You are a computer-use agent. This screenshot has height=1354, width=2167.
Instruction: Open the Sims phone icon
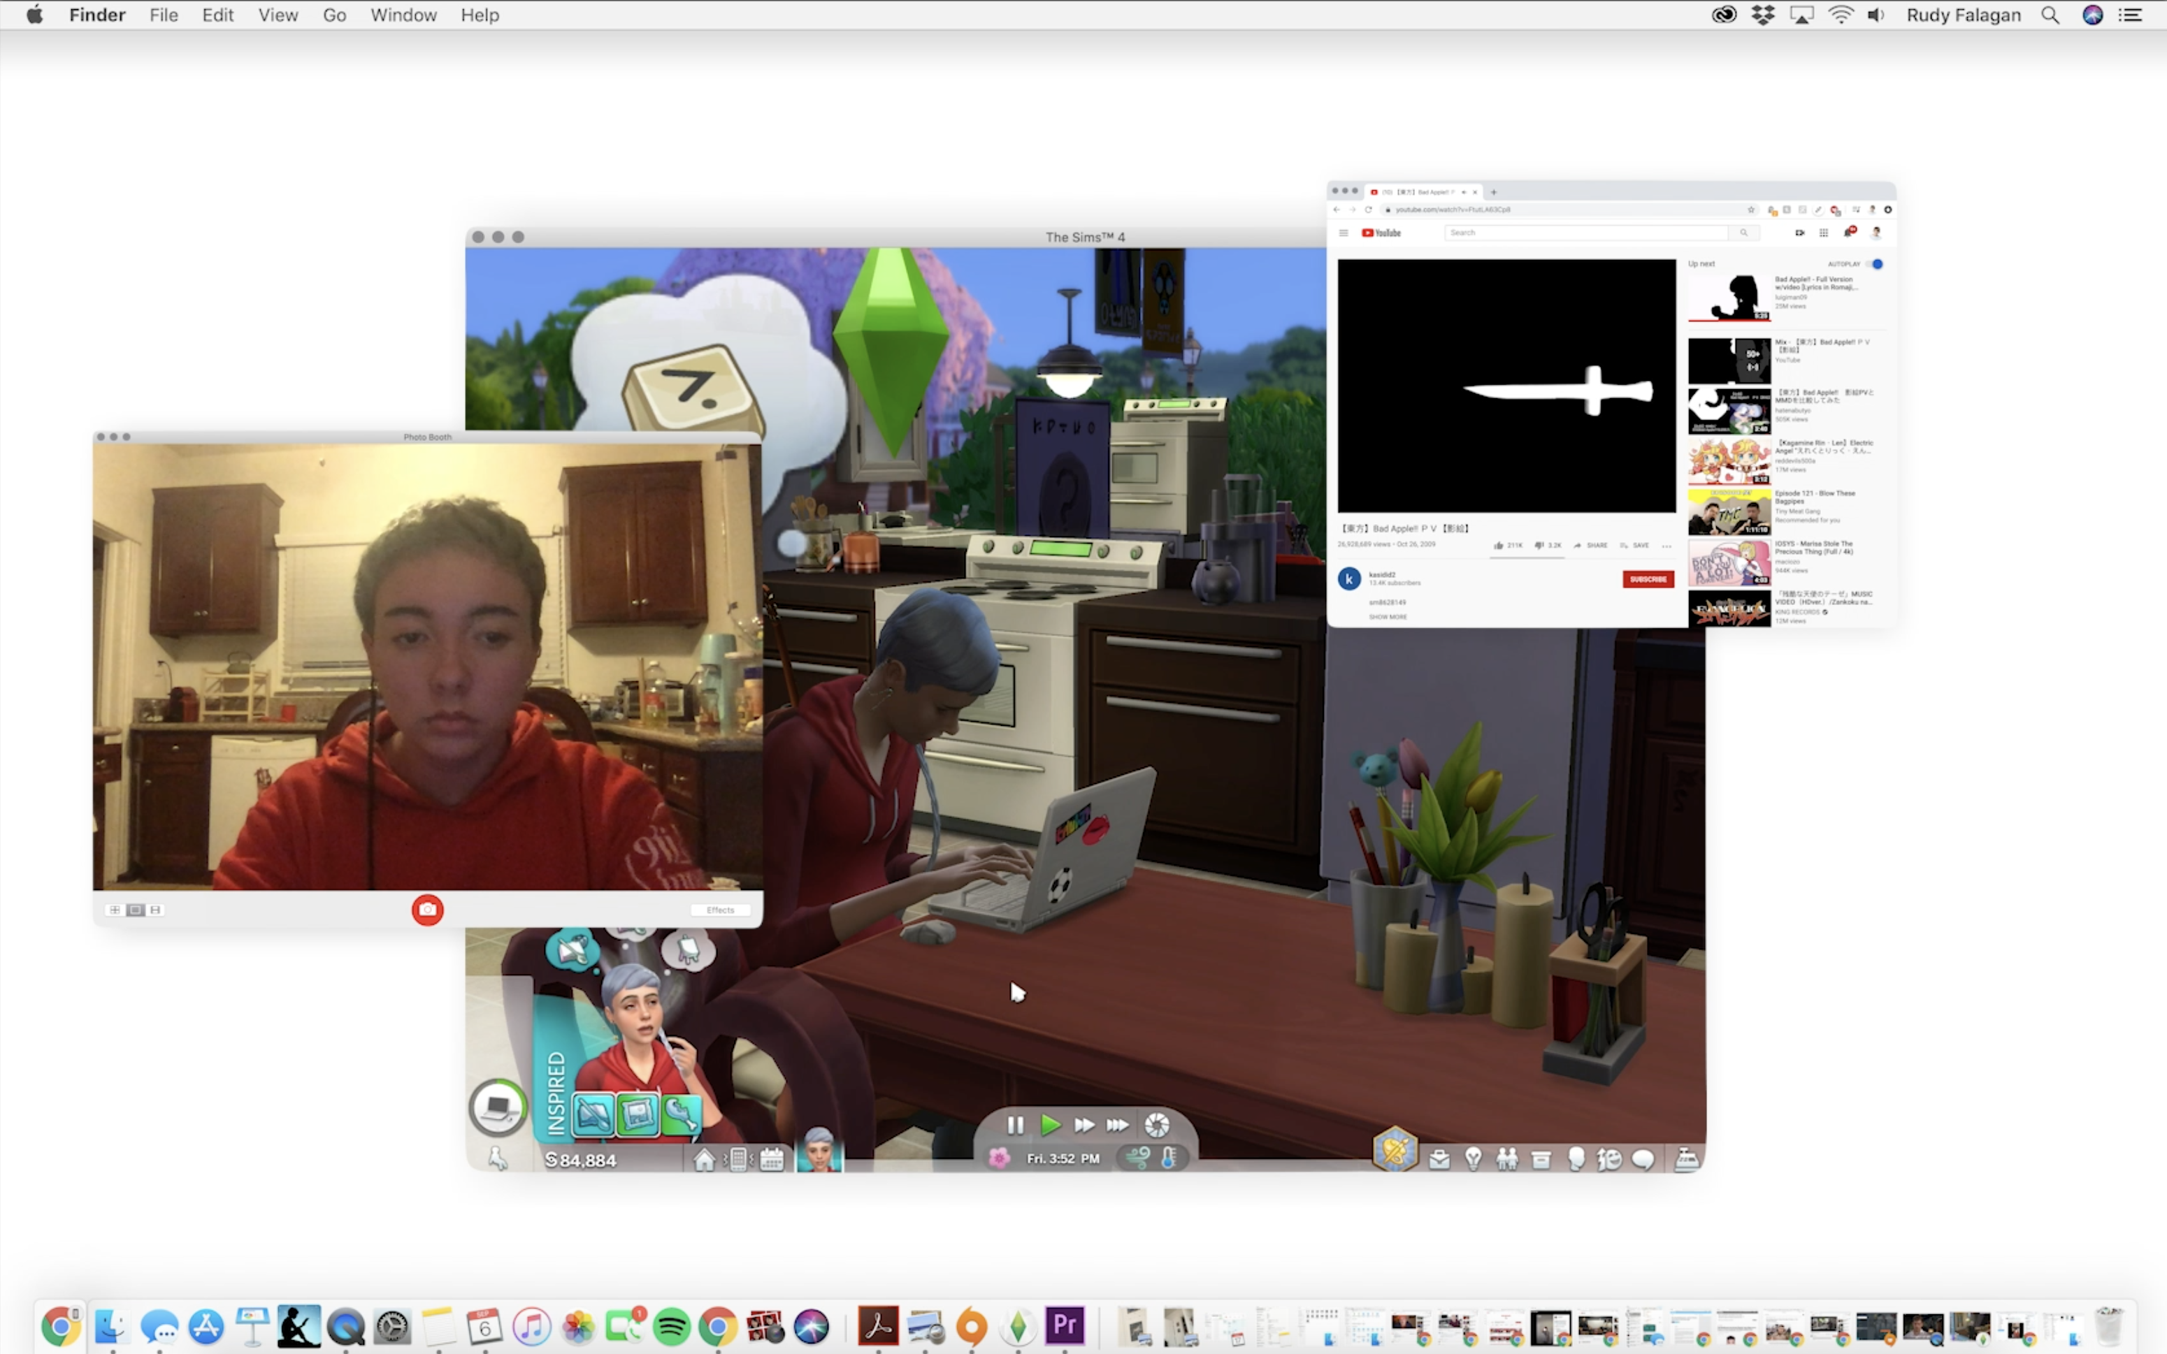click(x=738, y=1160)
